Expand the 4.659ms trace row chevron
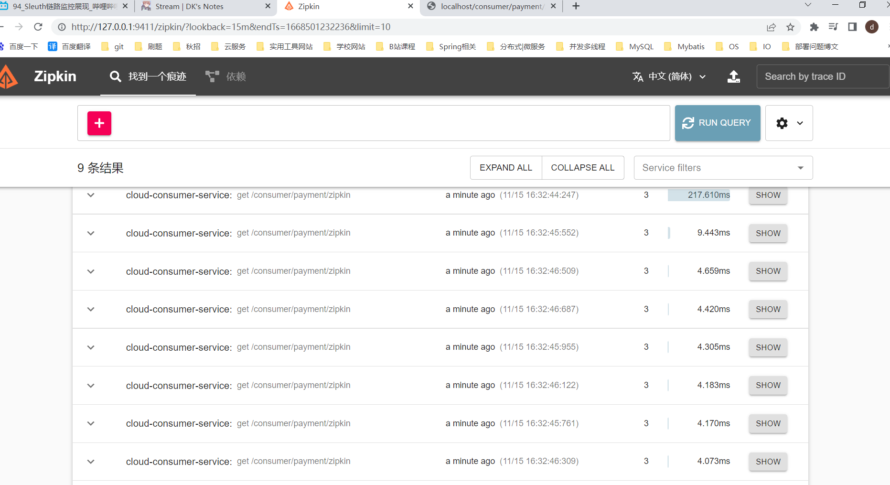The image size is (890, 485). coord(91,271)
